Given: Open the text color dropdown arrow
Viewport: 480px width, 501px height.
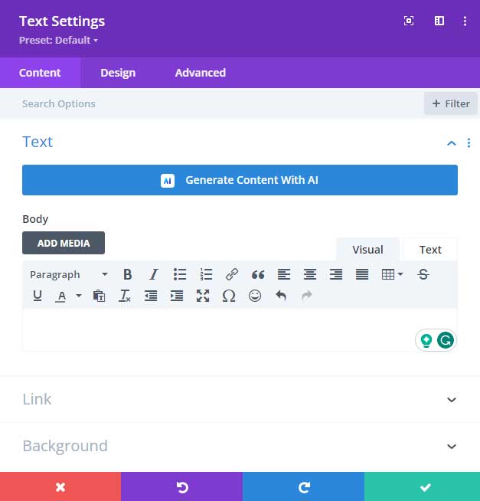Looking at the screenshot, I should coord(79,296).
